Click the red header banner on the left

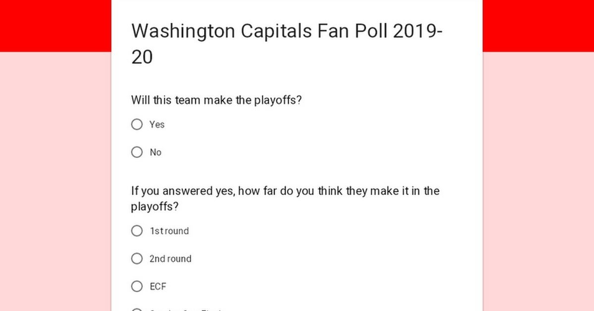click(55, 26)
